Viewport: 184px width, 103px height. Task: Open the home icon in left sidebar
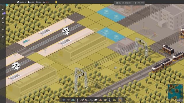[x=3, y=30]
